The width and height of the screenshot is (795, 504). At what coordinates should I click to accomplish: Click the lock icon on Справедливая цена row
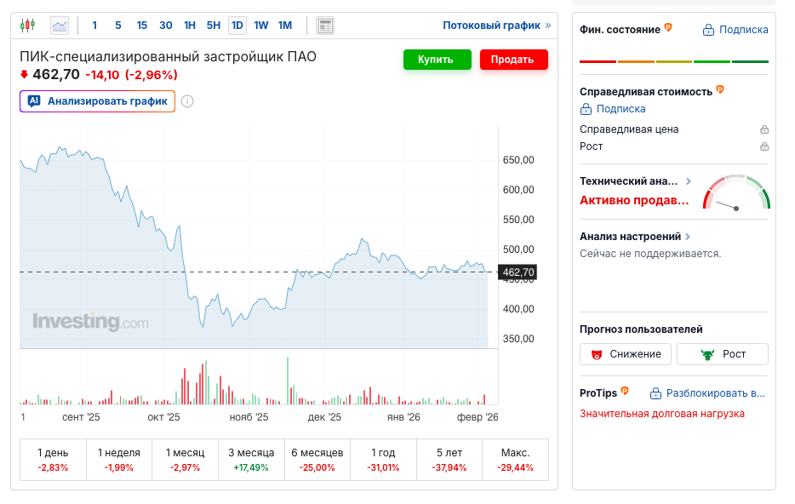[764, 129]
